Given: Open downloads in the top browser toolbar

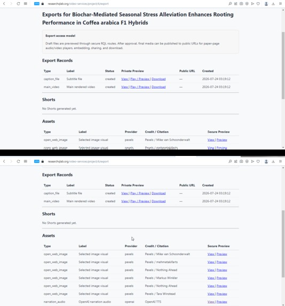Looking at the screenshot, I should (x=273, y=4).
